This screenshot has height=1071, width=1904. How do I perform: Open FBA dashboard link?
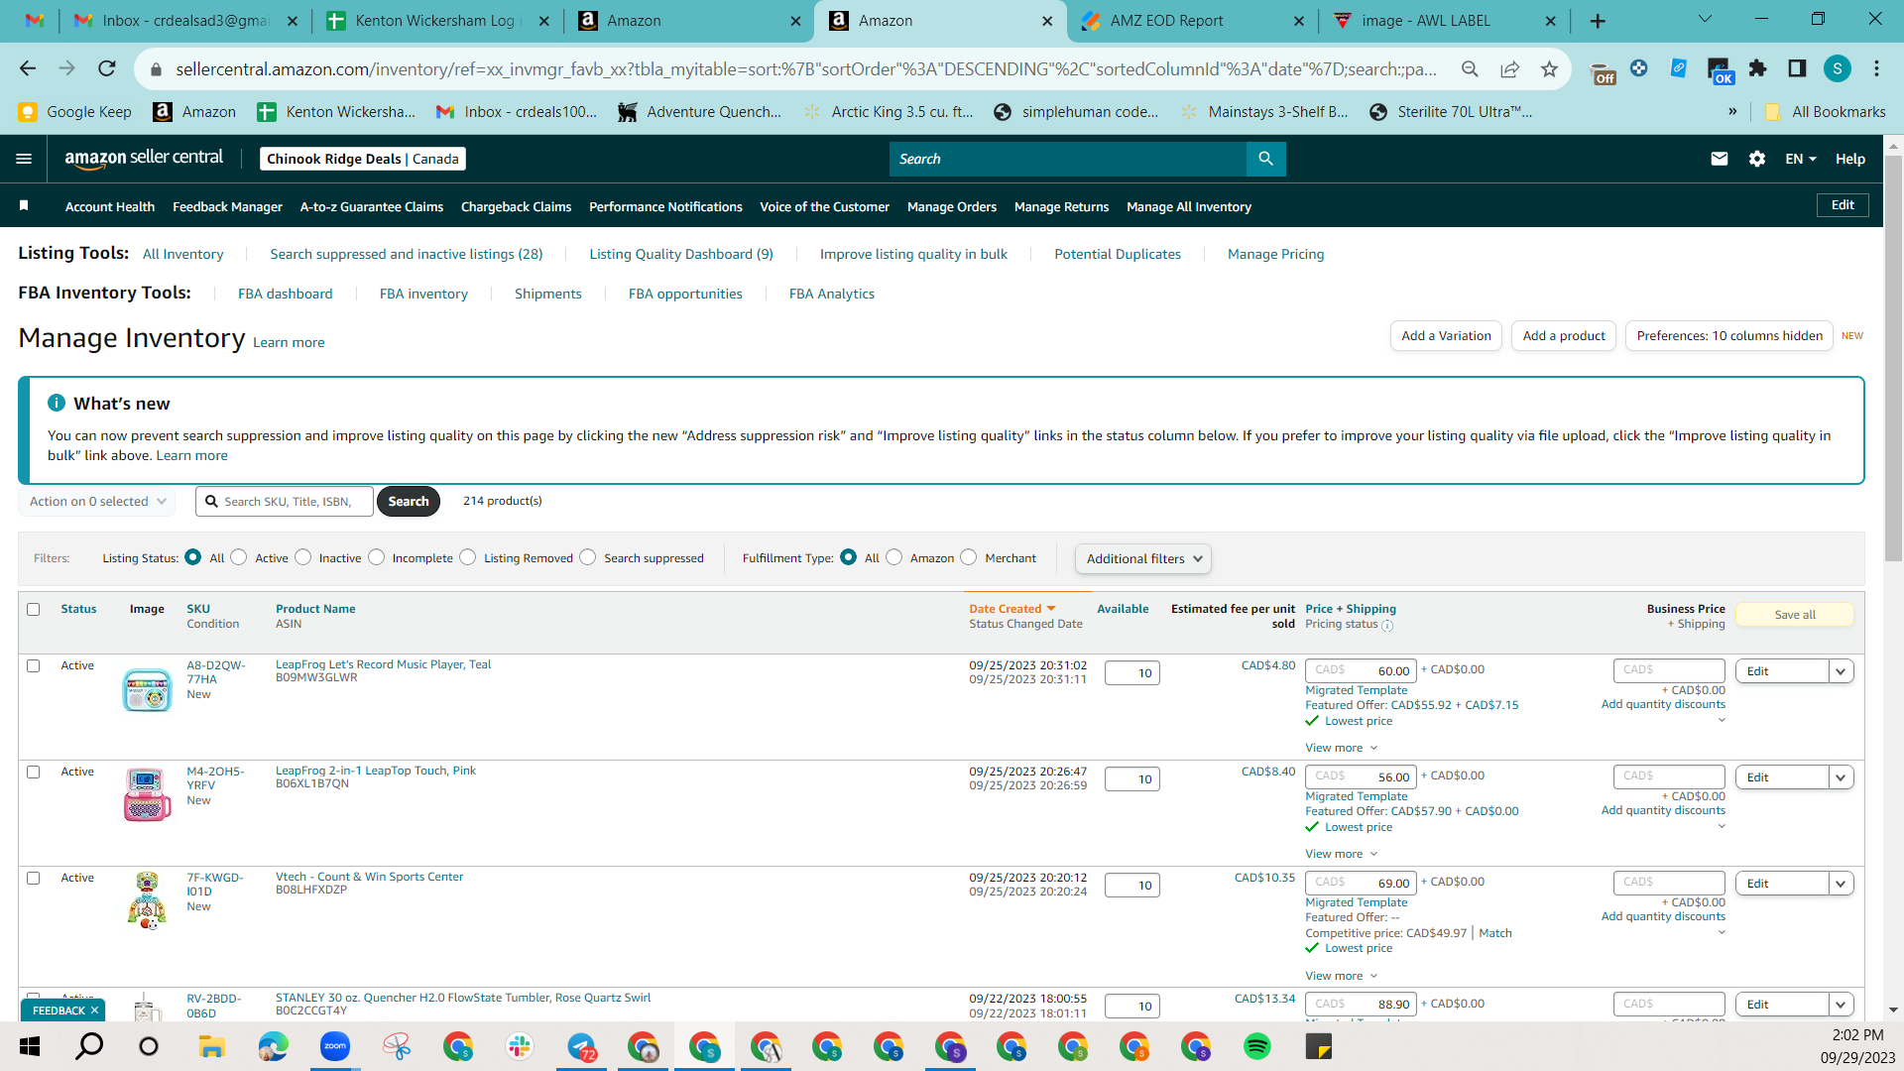286,294
